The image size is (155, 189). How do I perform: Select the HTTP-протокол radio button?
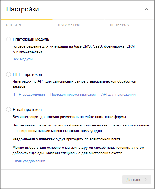(x=8, y=74)
